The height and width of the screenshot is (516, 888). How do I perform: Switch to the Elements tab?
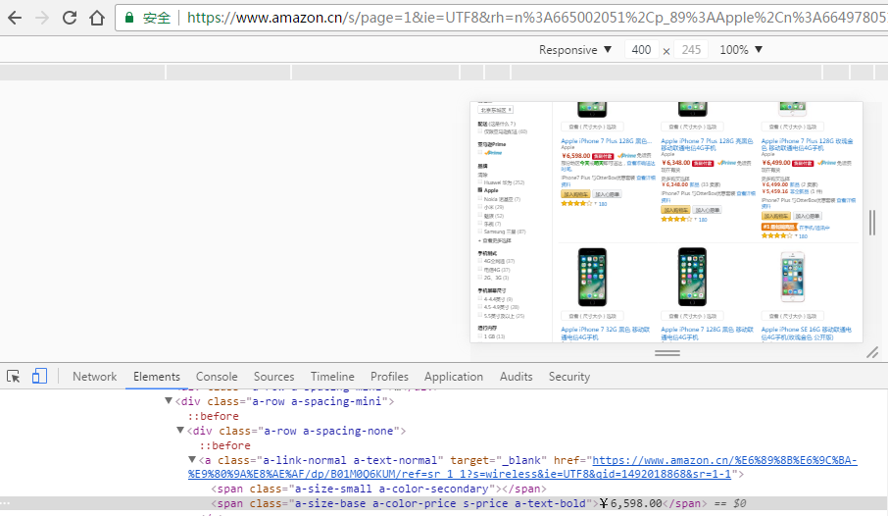click(157, 377)
